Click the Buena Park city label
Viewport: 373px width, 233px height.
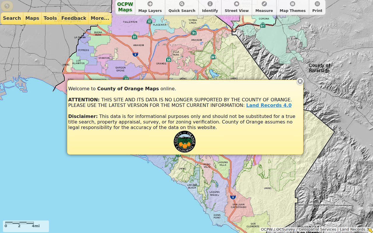pyautogui.click(x=98, y=33)
